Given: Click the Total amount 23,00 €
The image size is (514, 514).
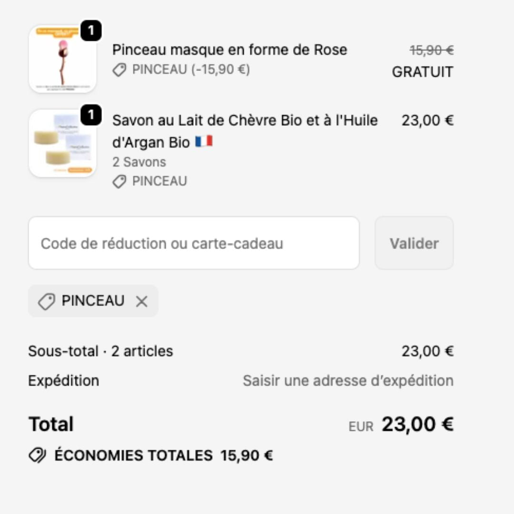Looking at the screenshot, I should (x=417, y=424).
